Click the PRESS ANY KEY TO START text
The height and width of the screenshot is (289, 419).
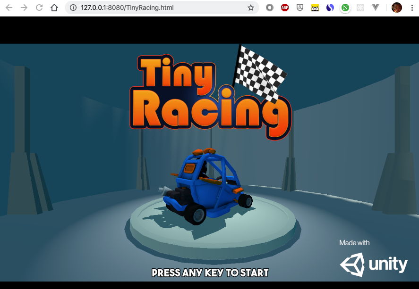(210, 272)
